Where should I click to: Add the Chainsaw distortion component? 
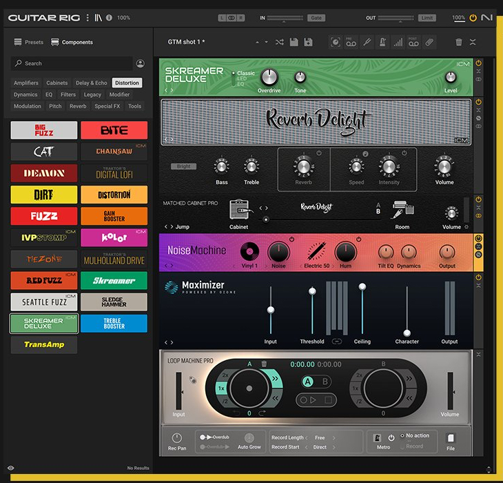tap(114, 151)
